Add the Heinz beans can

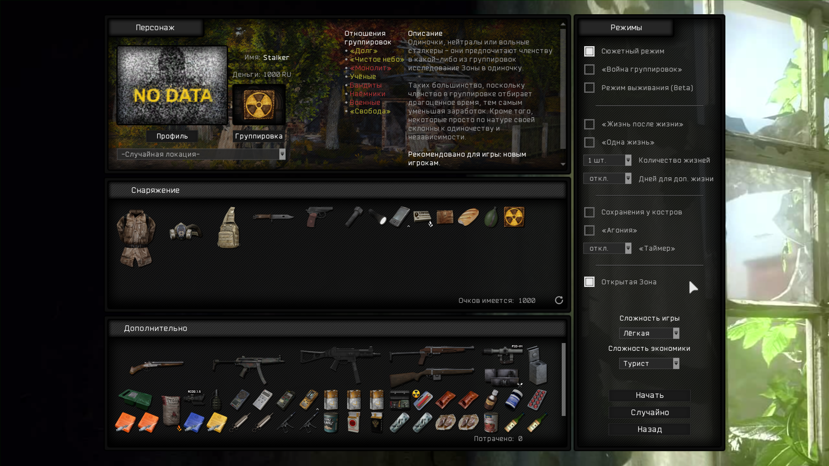click(x=331, y=422)
